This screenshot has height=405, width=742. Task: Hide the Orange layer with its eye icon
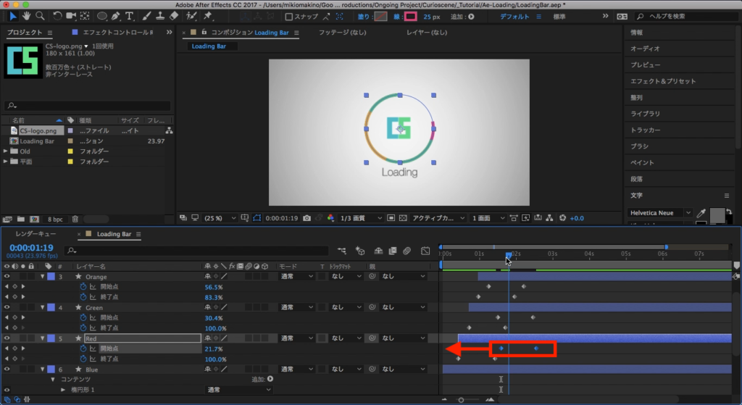7,277
